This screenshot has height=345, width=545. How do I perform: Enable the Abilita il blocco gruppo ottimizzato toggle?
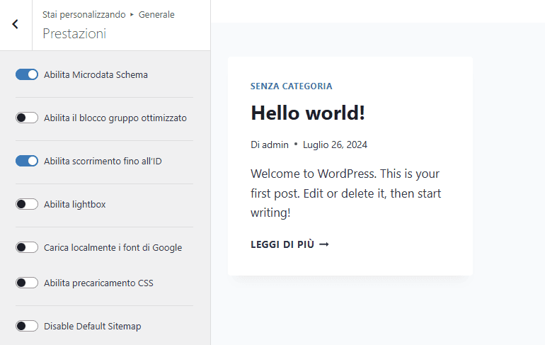27,118
